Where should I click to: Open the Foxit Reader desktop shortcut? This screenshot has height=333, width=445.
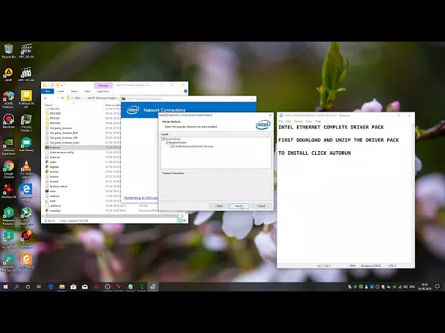pos(26,261)
